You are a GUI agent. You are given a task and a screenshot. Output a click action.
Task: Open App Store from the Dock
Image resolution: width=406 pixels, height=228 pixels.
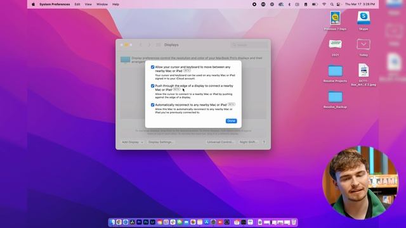click(x=207, y=222)
